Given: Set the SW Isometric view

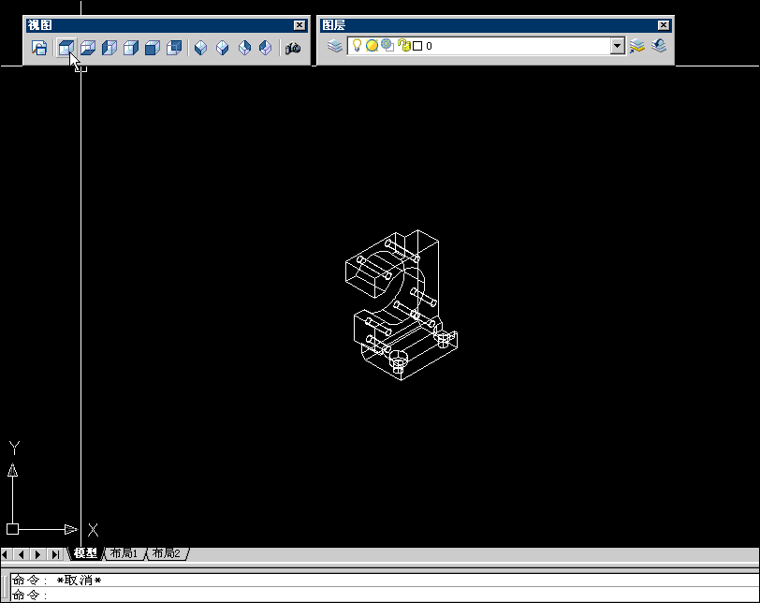Looking at the screenshot, I should (200, 48).
